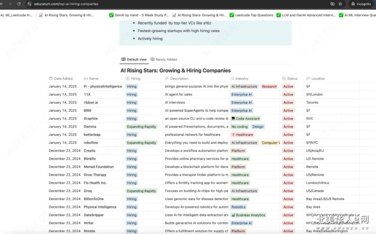Screen dimensions: 376x234
Task: Click the Status column header
Action: point(290,78)
